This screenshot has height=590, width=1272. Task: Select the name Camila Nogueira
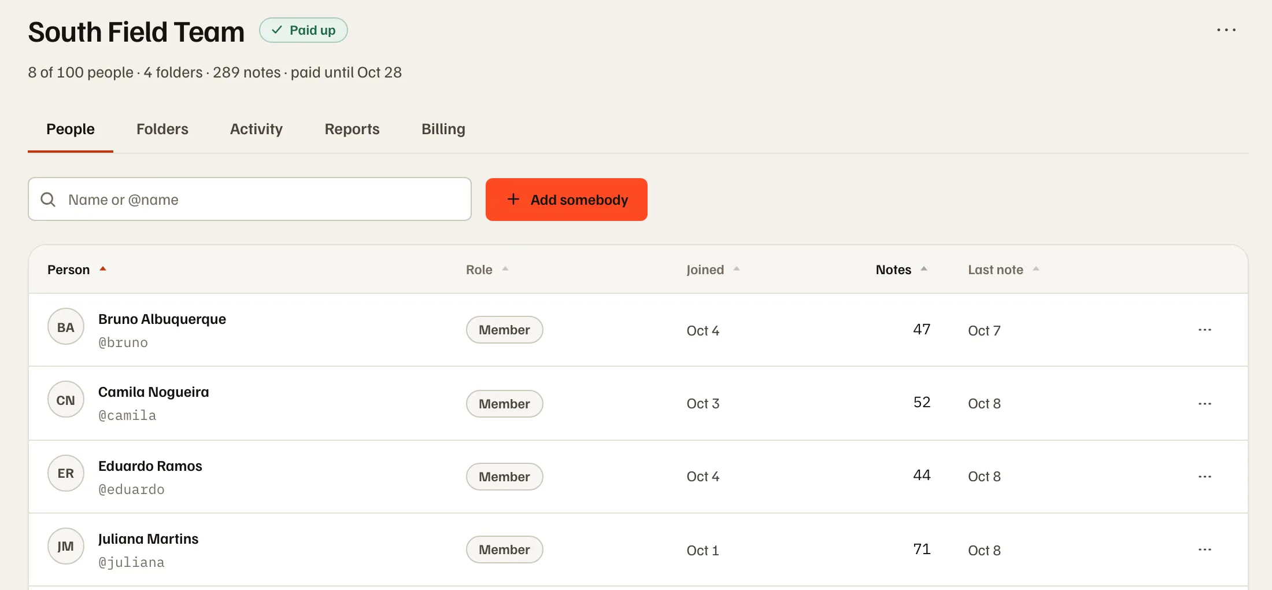[x=154, y=392]
